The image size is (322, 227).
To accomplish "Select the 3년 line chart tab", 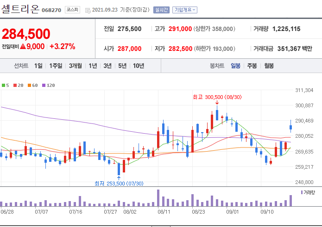I will [107, 66].
